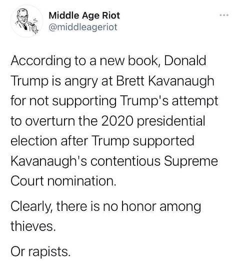Click the words 'Court nomination.'
Viewport: 240px width, 266px height.
click(63, 181)
